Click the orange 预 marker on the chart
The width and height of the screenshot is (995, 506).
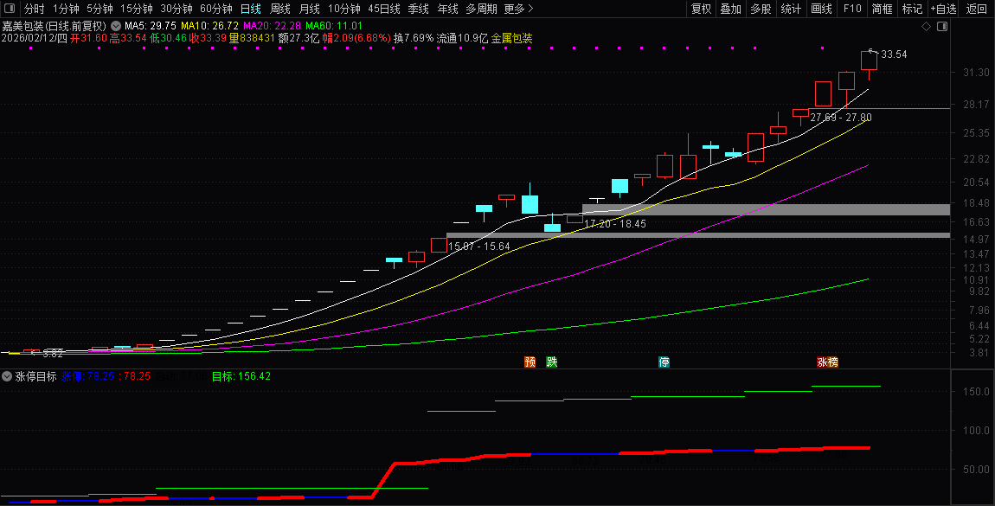[x=530, y=362]
